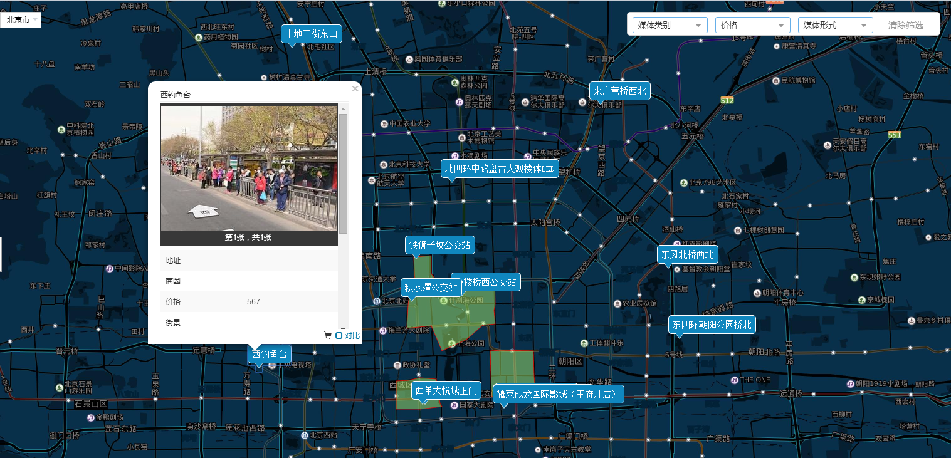Select the 西单大悦城正门 marker
Image resolution: width=951 pixels, height=458 pixels.
click(446, 391)
